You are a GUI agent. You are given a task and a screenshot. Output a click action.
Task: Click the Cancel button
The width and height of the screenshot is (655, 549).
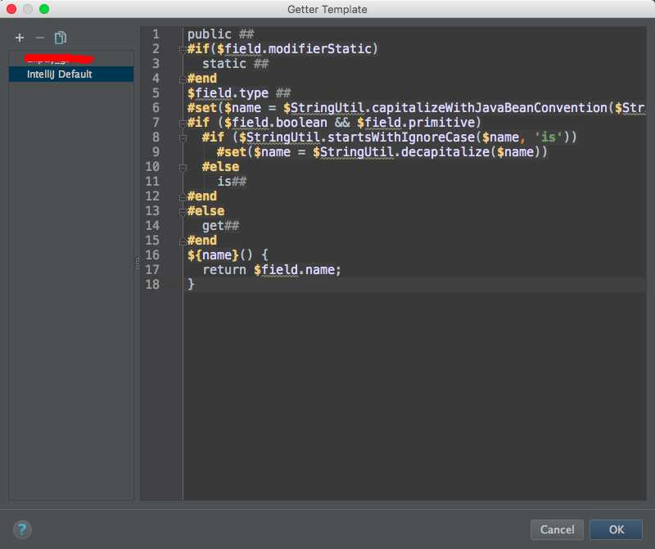pyautogui.click(x=557, y=529)
